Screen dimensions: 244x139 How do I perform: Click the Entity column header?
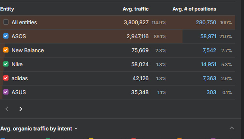tap(7, 9)
